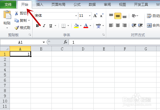Select column D header
The width and height of the screenshot is (160, 110).
(x=83, y=49)
